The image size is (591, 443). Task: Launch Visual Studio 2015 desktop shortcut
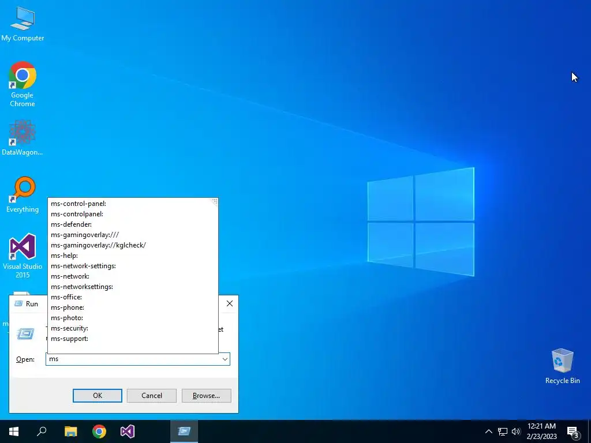(x=23, y=256)
